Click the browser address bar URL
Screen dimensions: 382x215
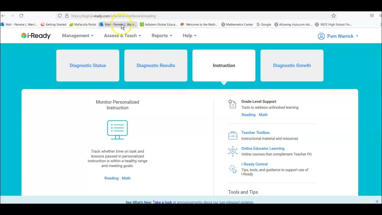pos(113,16)
